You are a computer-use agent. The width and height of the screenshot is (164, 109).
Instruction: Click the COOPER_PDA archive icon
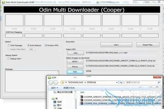coord(81,104)
